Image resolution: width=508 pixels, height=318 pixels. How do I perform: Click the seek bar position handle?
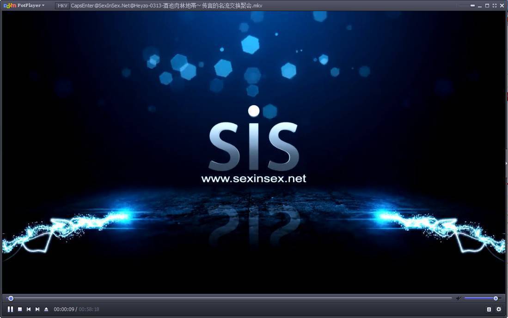tap(11, 298)
